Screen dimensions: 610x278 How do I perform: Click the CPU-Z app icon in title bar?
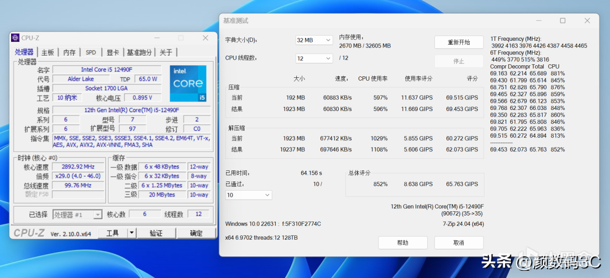pos(15,38)
